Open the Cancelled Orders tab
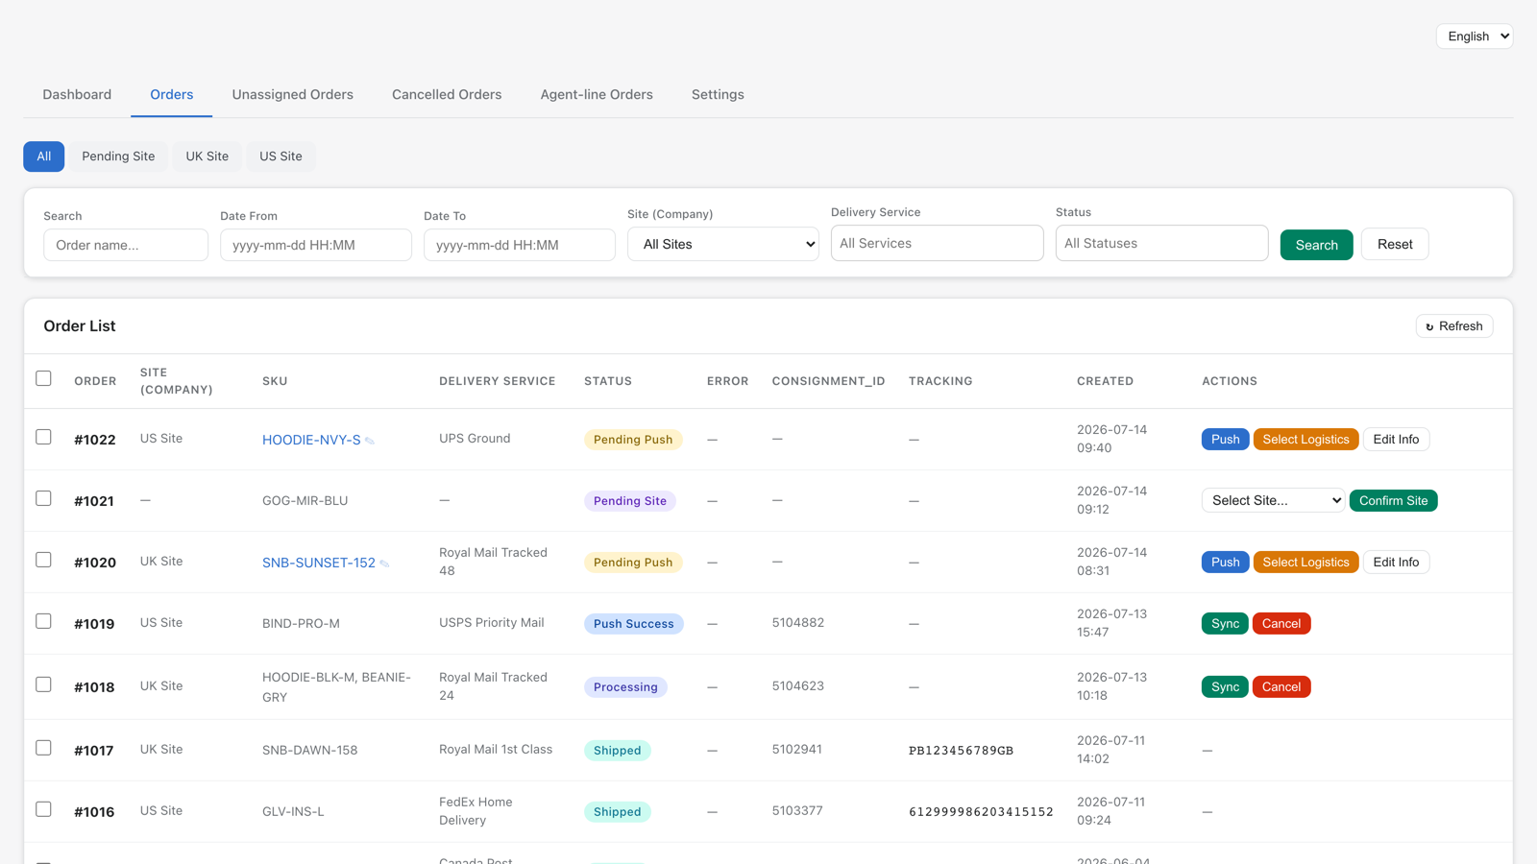Screen dimensions: 1537x864 tap(447, 94)
